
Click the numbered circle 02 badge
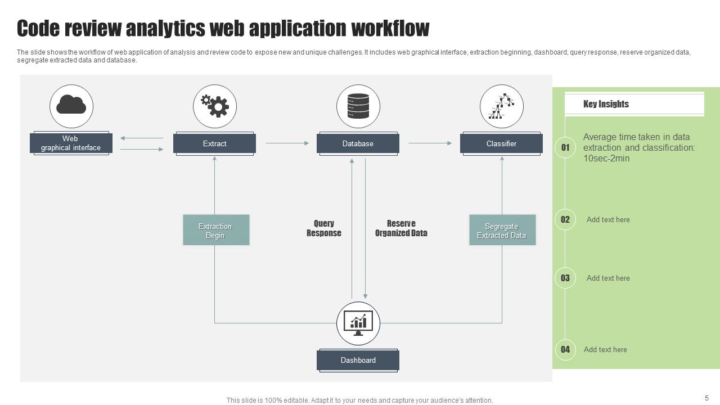pos(564,220)
